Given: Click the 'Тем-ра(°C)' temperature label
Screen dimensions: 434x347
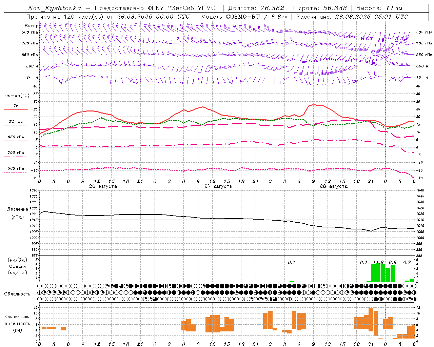Looking at the screenshot, I should (16, 96).
